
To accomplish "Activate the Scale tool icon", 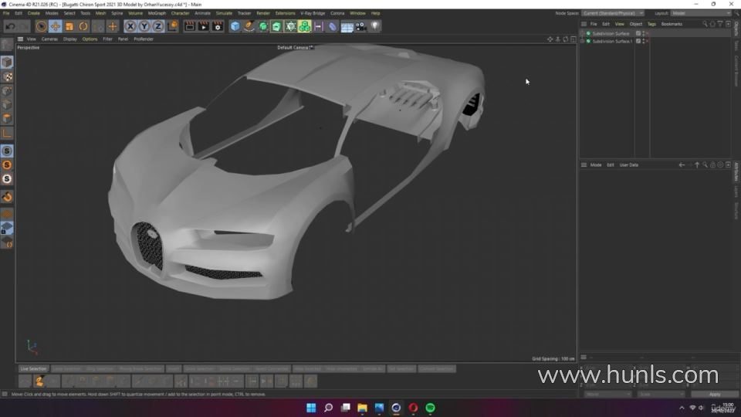I will click(69, 26).
